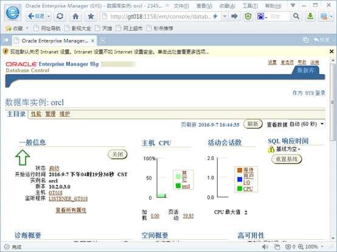The image size is (337, 252).
Task: Switch to the 管理 tab
Action: tap(50, 114)
